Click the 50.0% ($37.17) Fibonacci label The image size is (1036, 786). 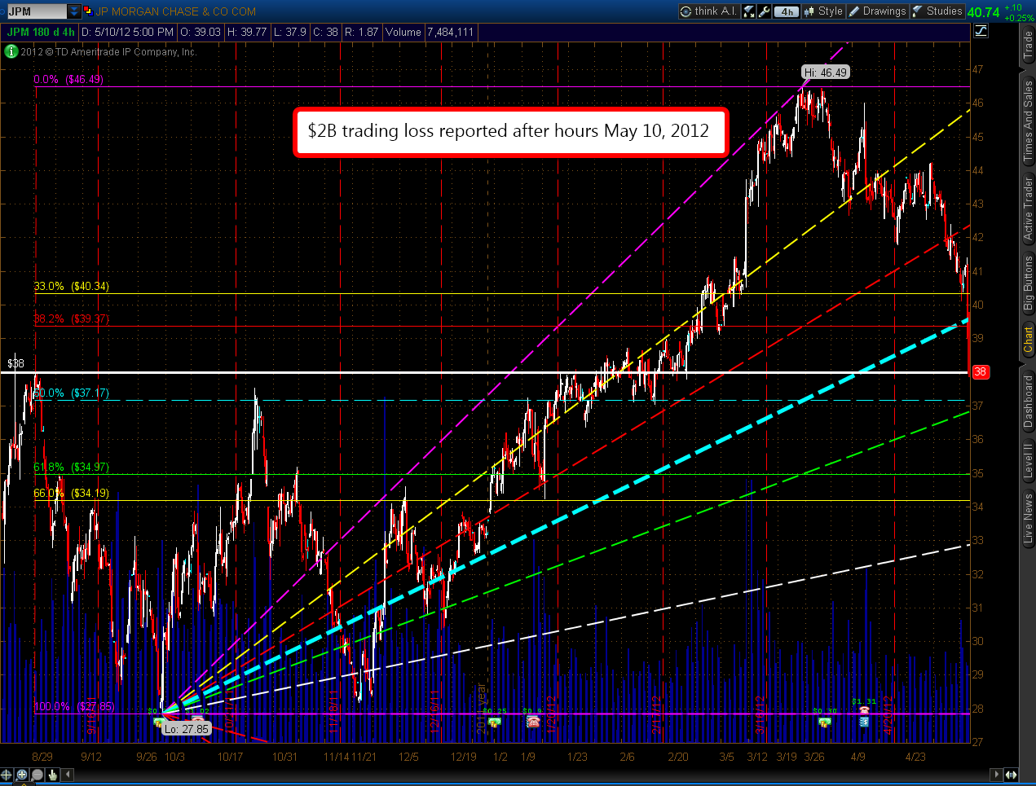[x=71, y=393]
